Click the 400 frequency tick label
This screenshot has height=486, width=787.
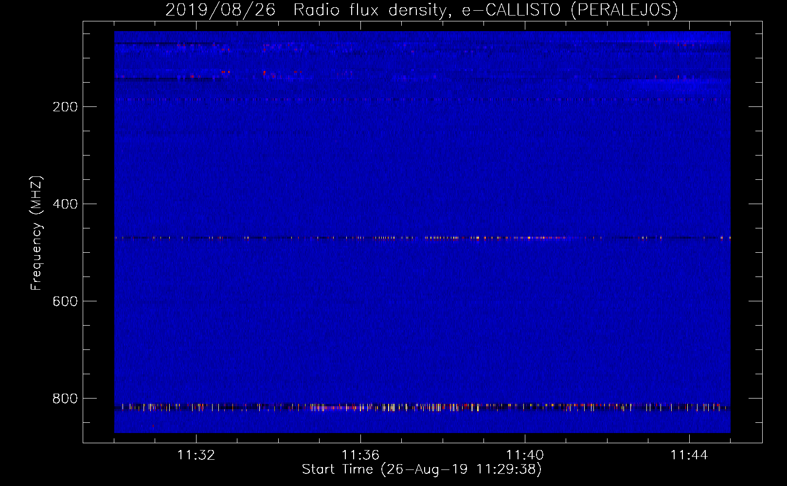[65, 204]
